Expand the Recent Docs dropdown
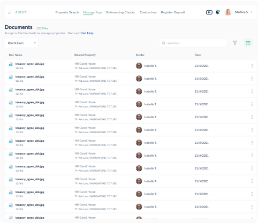Screen dimensions: 258x223 [x=21, y=43]
